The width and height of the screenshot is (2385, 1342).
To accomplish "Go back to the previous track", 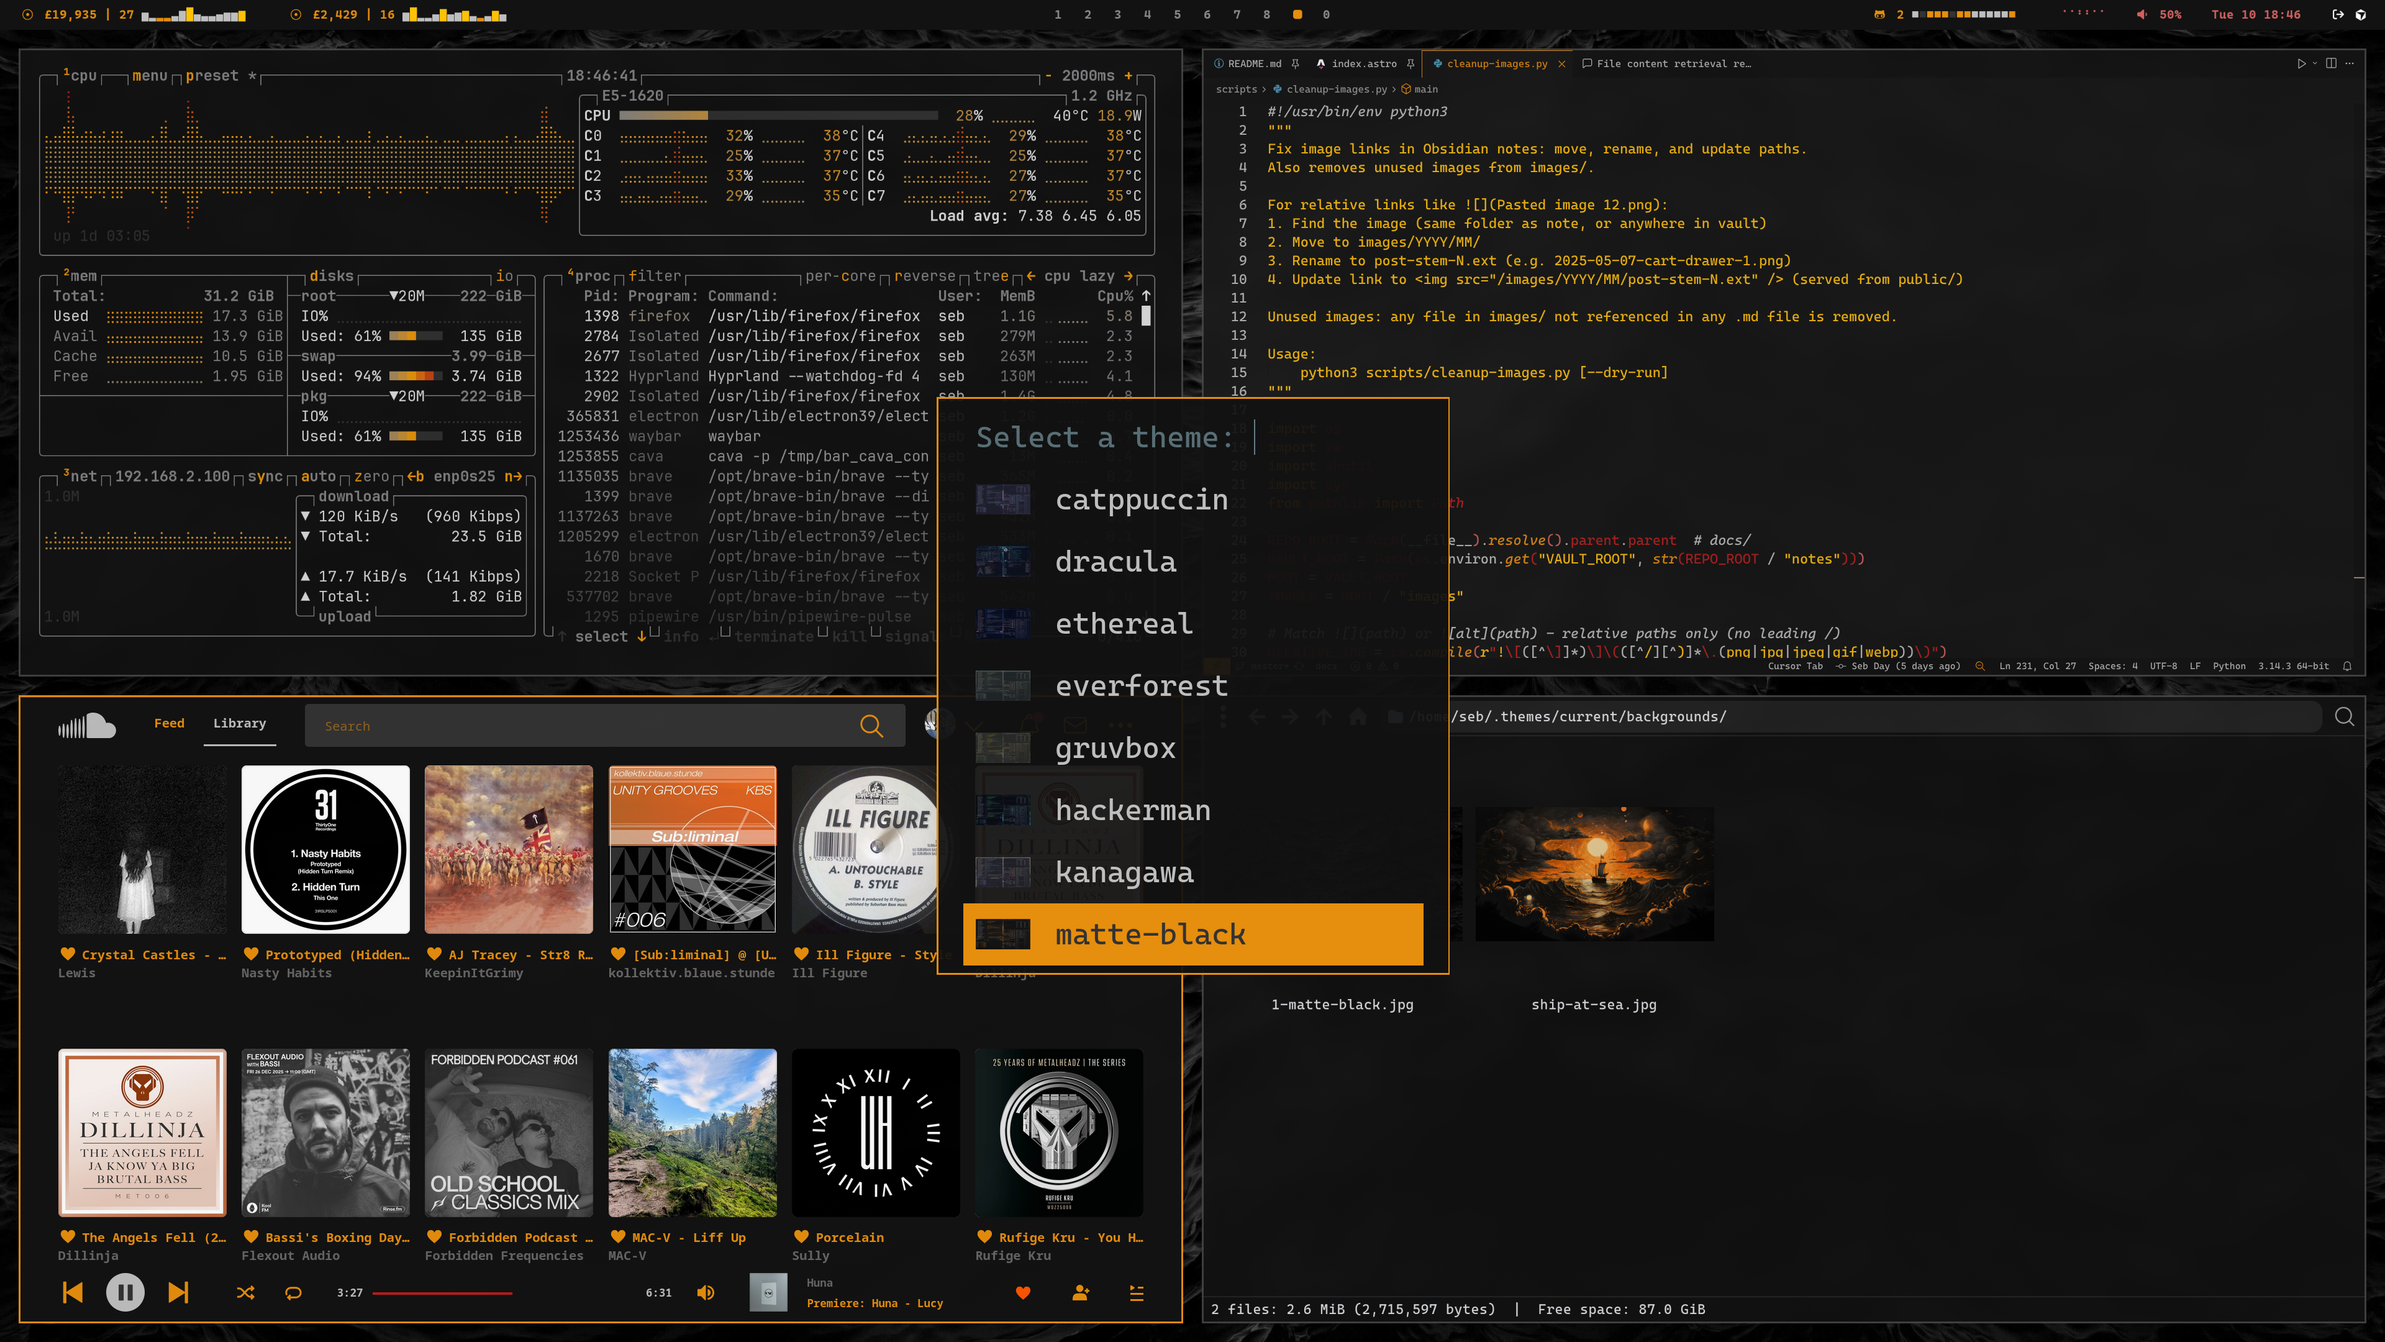I will [x=72, y=1292].
